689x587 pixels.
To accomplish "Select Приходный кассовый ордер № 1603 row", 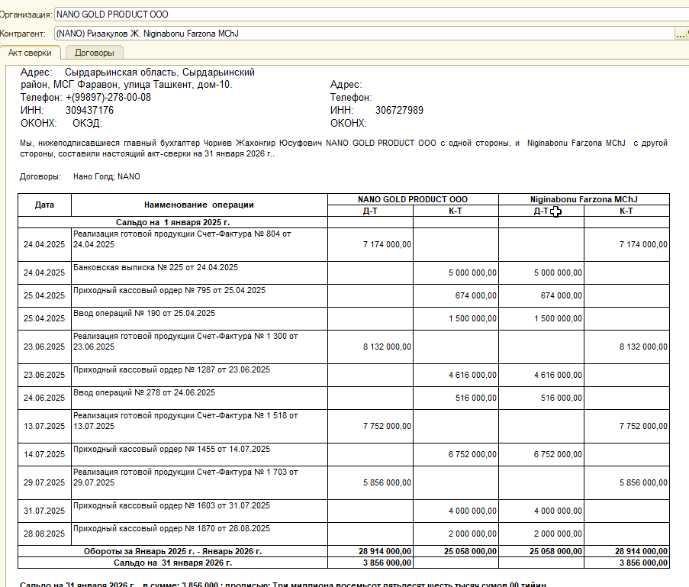I will tap(343, 511).
